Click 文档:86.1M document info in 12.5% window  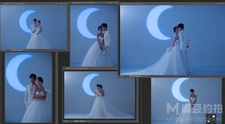tap(135, 76)
